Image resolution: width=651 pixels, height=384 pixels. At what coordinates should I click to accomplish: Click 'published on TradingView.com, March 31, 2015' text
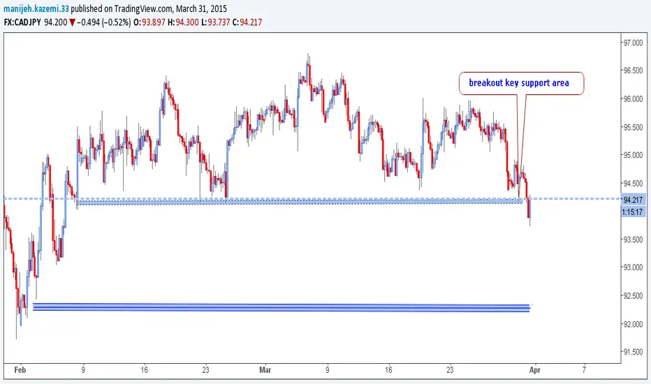(149, 8)
